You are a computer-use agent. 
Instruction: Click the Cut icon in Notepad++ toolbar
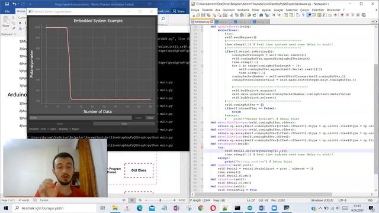click(232, 15)
